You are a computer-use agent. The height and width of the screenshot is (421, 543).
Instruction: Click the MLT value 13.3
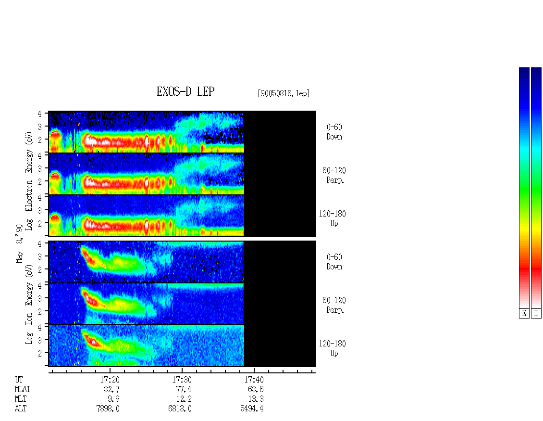[256, 399]
